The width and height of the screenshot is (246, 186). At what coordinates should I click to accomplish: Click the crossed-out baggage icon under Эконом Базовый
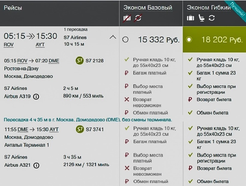(x=127, y=18)
